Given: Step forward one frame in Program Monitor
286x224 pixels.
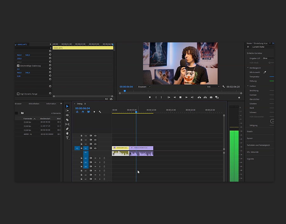Looking at the screenshot, I should [x=186, y=97].
